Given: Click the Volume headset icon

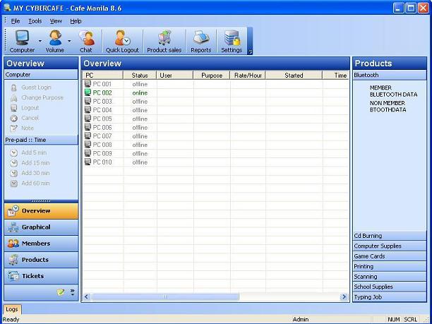Looking at the screenshot, I should click(x=55, y=37).
